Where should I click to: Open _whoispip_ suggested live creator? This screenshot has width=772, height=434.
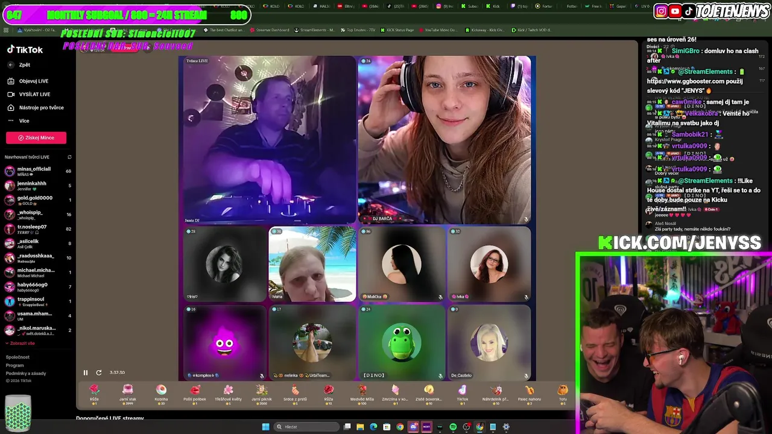[x=37, y=215]
